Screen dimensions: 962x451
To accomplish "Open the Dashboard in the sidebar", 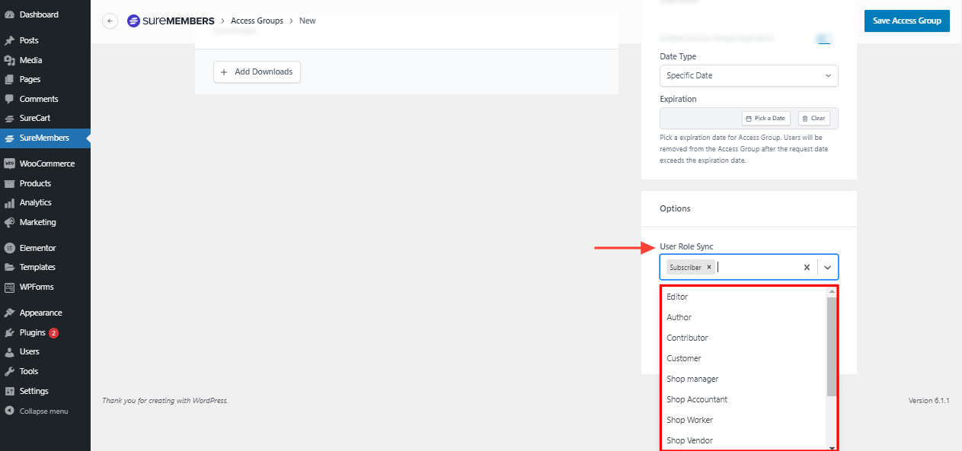I will 38,14.
